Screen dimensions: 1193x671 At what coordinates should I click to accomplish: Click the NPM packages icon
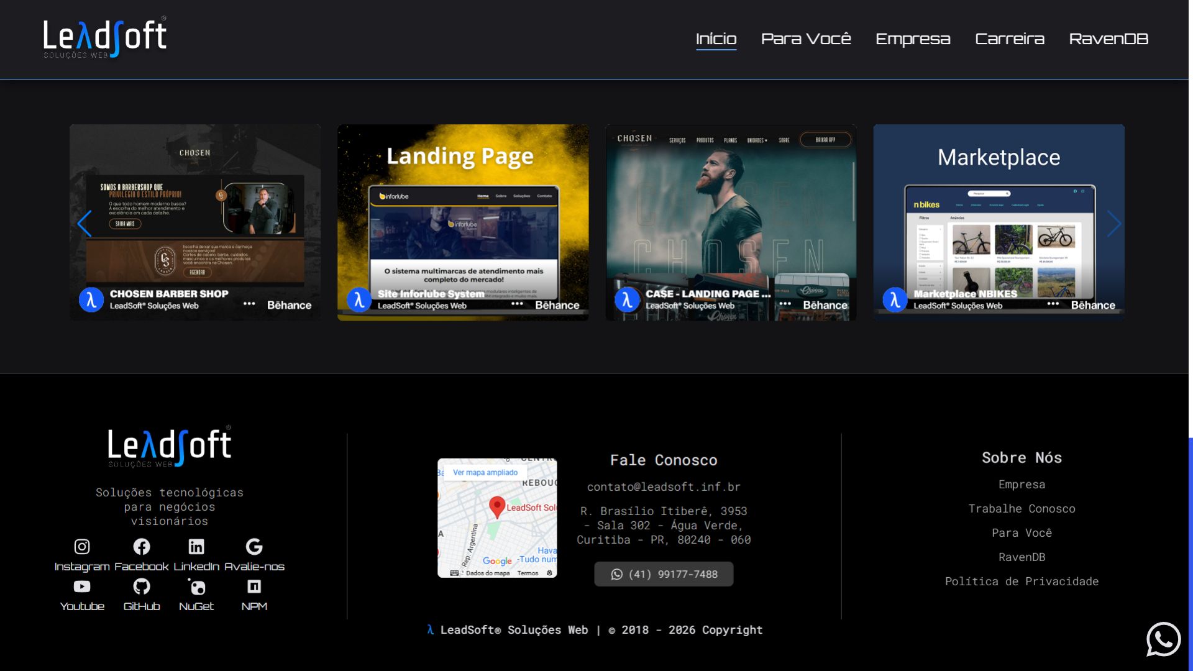point(254,587)
